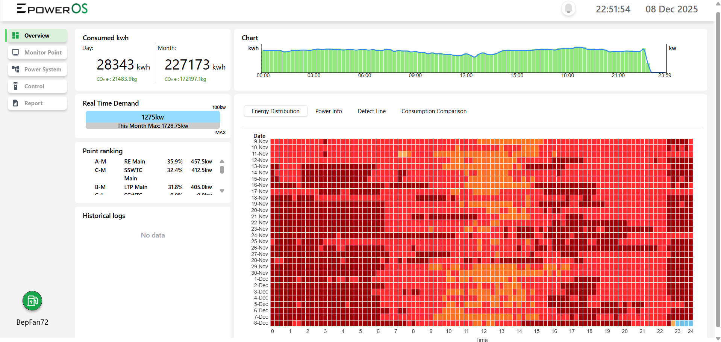This screenshot has width=721, height=342.
Task: Open the Overview dashboard icon
Action: [15, 35]
